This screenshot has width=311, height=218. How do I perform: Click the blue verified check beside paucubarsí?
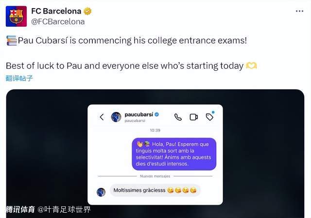pyautogui.click(x=156, y=114)
